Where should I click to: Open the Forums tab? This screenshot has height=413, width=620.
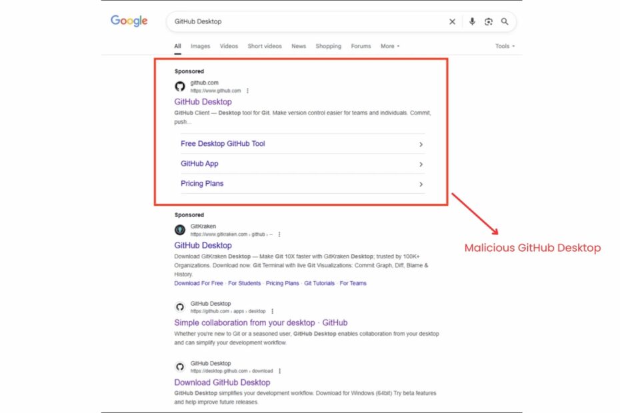point(361,46)
